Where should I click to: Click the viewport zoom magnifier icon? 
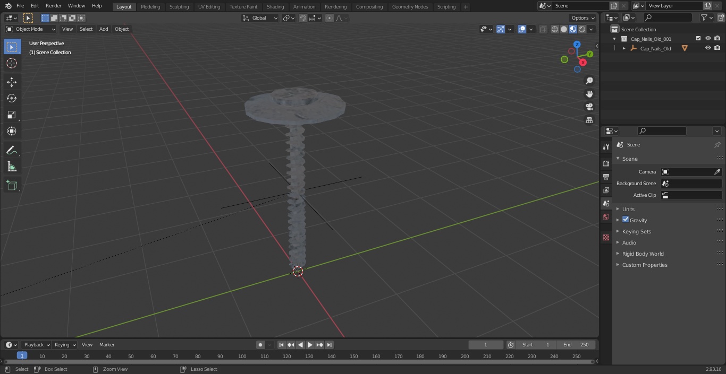(589, 81)
